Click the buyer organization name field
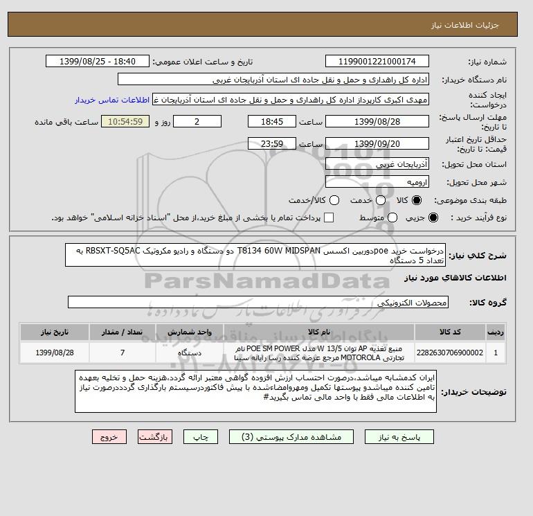Screen dimensions: 533x516 273,79
